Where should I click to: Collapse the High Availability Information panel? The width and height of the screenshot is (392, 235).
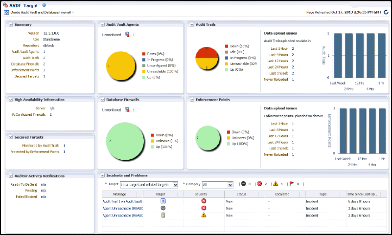[11, 100]
